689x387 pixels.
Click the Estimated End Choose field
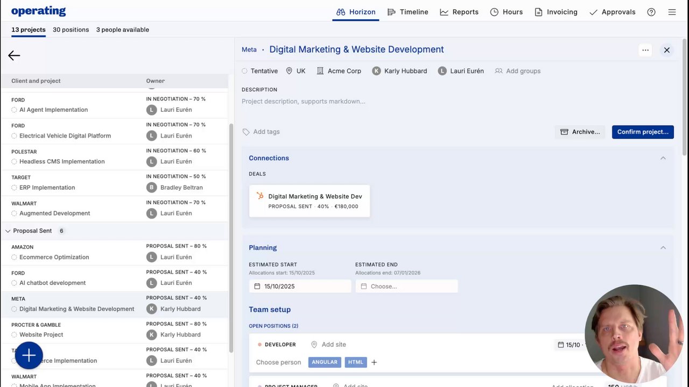click(x=406, y=286)
